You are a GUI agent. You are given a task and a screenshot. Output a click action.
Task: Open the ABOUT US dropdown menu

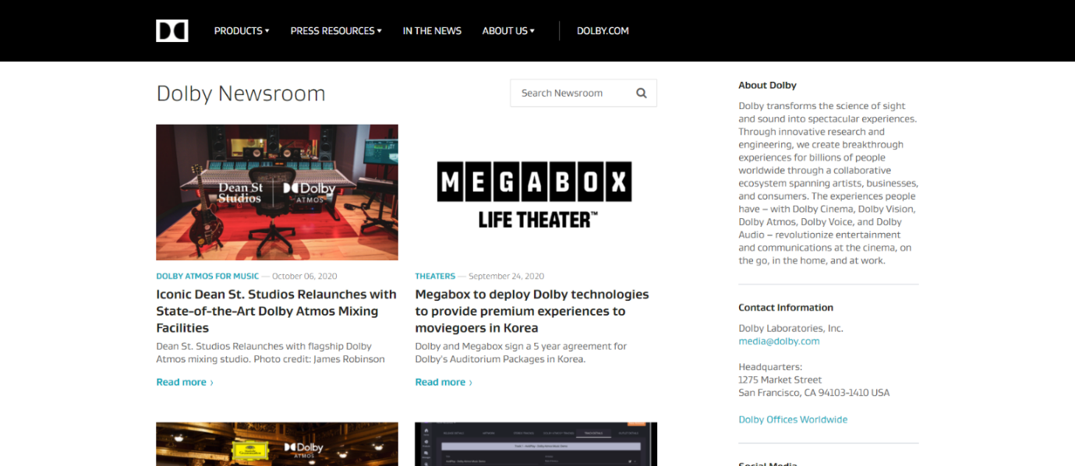click(507, 30)
